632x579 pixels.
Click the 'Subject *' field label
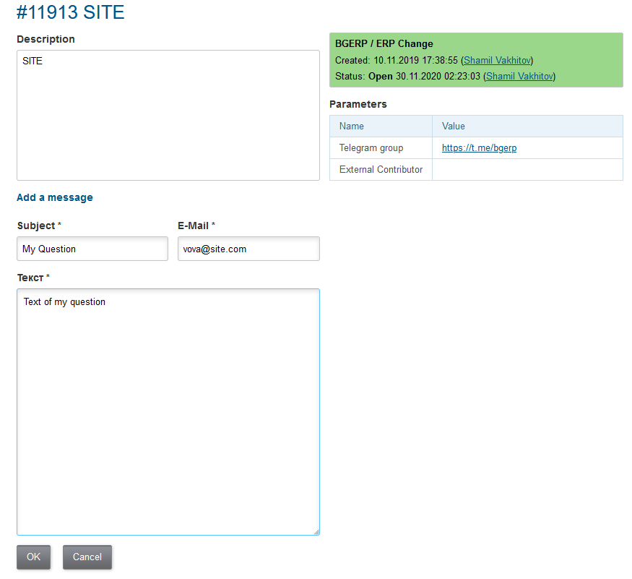coord(39,226)
